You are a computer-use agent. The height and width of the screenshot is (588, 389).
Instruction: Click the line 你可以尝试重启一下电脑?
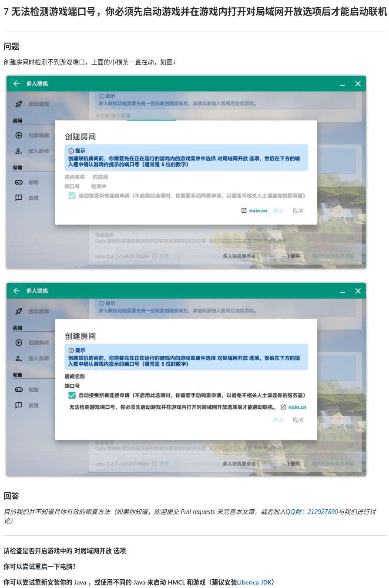click(40, 567)
